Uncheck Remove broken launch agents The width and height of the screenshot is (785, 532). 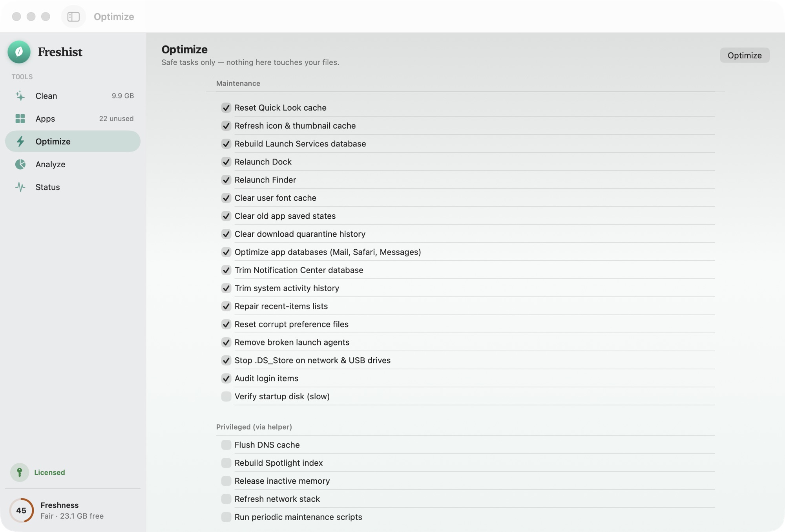click(226, 342)
